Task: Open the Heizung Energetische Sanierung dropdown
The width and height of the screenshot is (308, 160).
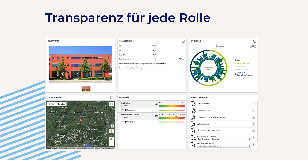Action: (x=224, y=146)
